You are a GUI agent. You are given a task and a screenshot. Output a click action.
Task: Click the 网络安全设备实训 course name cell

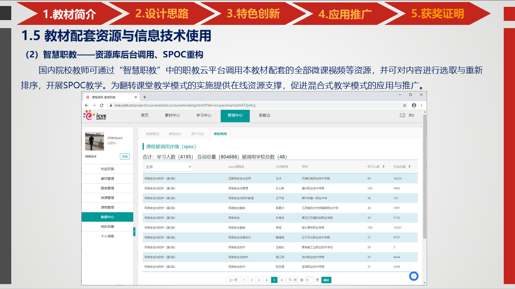(x=240, y=237)
